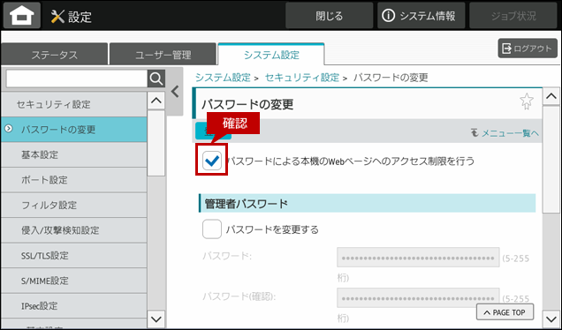Jump to PAGE TOP button
The height and width of the screenshot is (330, 562).
[505, 312]
